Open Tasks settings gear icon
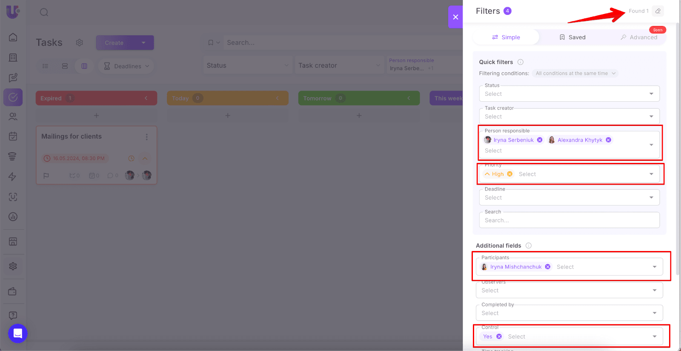 coord(79,43)
